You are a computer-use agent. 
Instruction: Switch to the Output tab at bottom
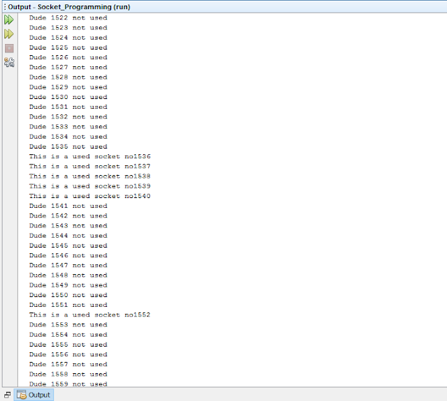pyautogui.click(x=34, y=395)
